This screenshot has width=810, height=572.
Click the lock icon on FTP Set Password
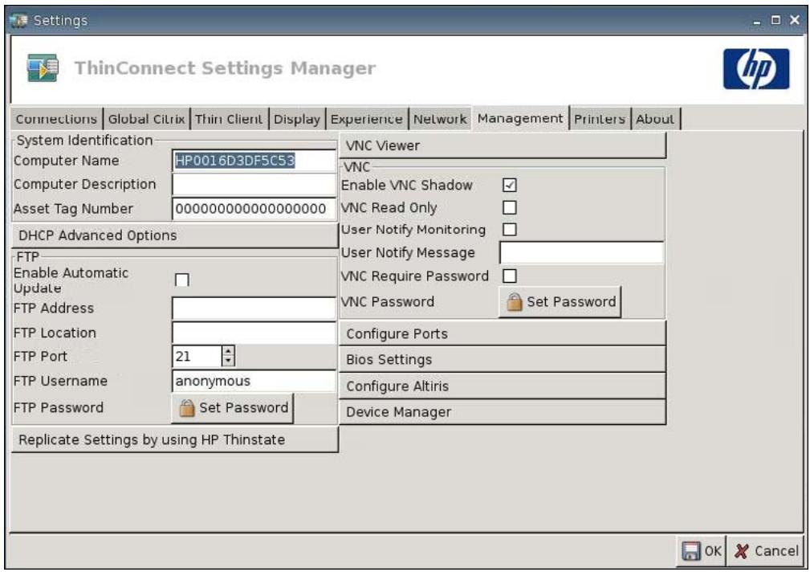[x=186, y=408]
